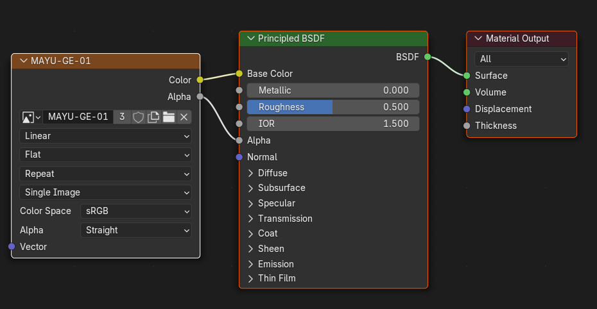Open image file with folder icon
The height and width of the screenshot is (309, 597).
169,117
